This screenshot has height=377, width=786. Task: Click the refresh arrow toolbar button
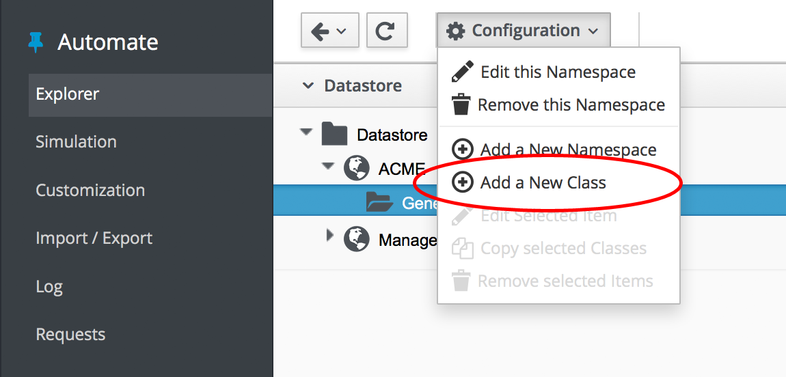(387, 31)
